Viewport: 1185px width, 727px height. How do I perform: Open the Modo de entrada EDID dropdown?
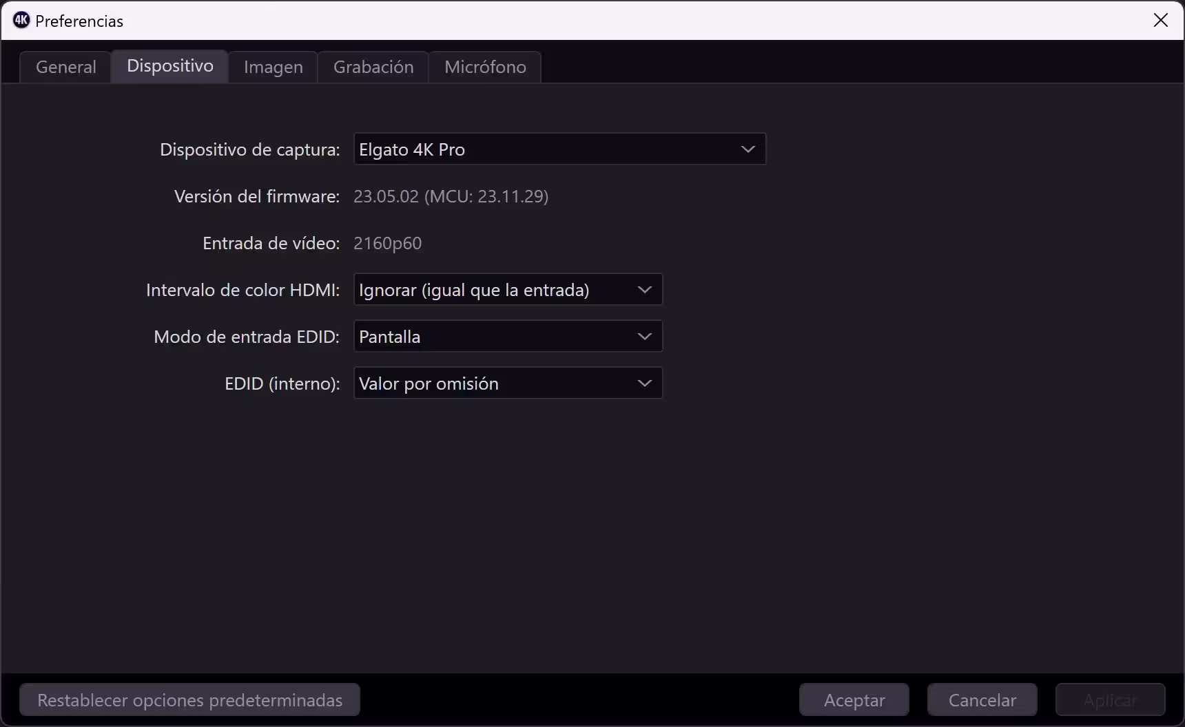click(508, 337)
